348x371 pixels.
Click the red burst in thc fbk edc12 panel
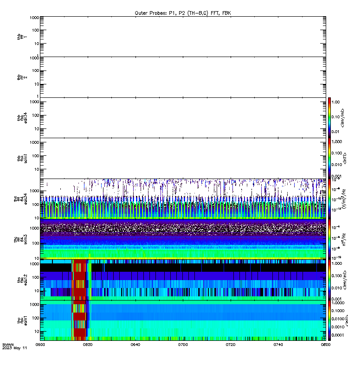[79, 280]
